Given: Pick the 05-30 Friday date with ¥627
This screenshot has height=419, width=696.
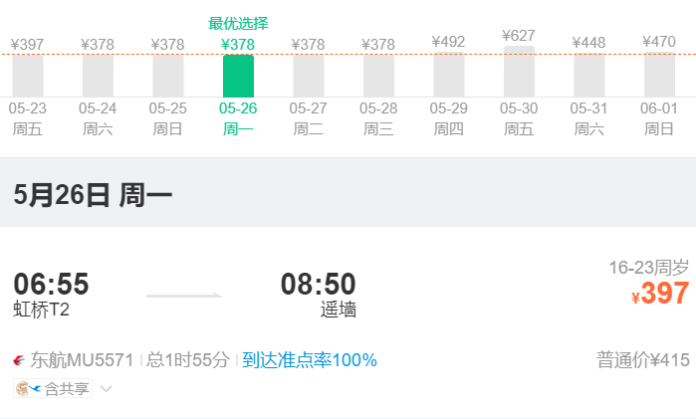Looking at the screenshot, I should click(519, 83).
